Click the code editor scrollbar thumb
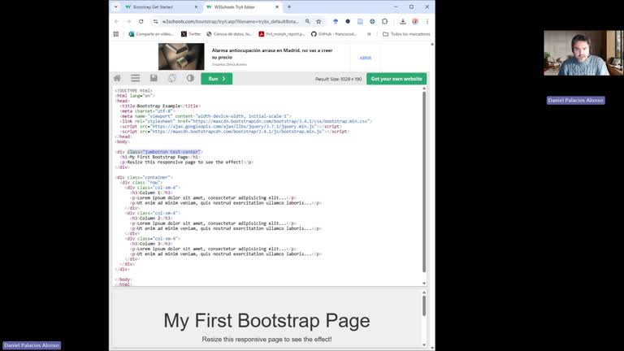Image resolution: width=624 pixels, height=351 pixels. point(424,182)
